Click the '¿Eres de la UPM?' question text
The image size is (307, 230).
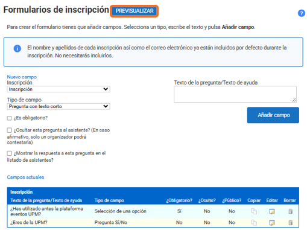pos(29,222)
